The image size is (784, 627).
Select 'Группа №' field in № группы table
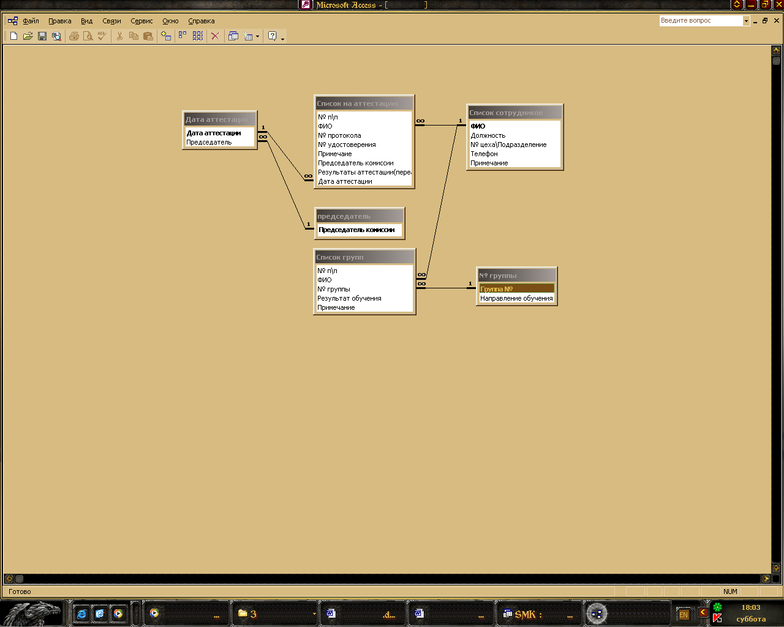coord(516,289)
